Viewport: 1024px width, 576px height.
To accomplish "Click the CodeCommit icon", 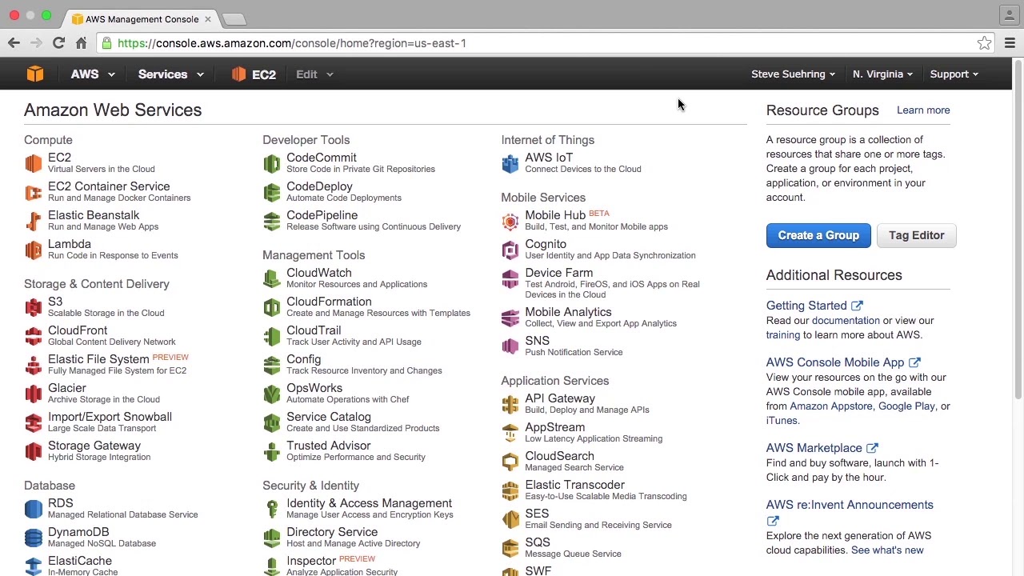I will 272,163.
